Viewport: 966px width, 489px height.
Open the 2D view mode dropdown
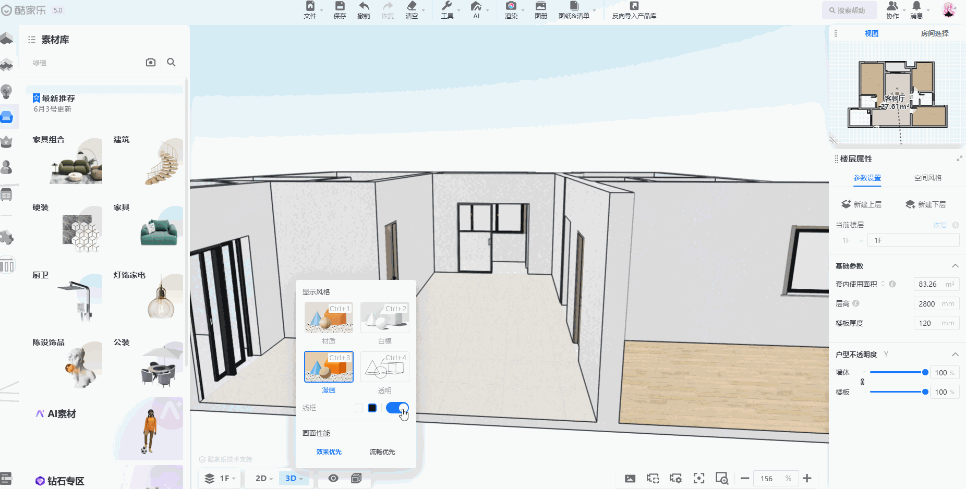(264, 479)
